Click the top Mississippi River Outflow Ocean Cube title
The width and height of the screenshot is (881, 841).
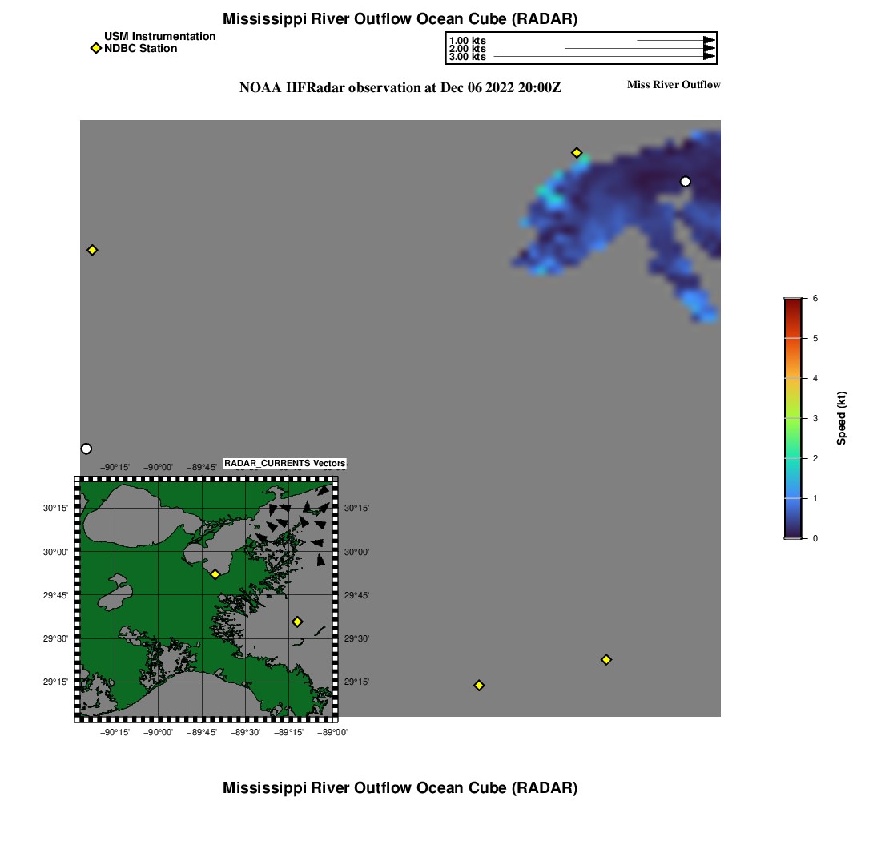point(400,18)
